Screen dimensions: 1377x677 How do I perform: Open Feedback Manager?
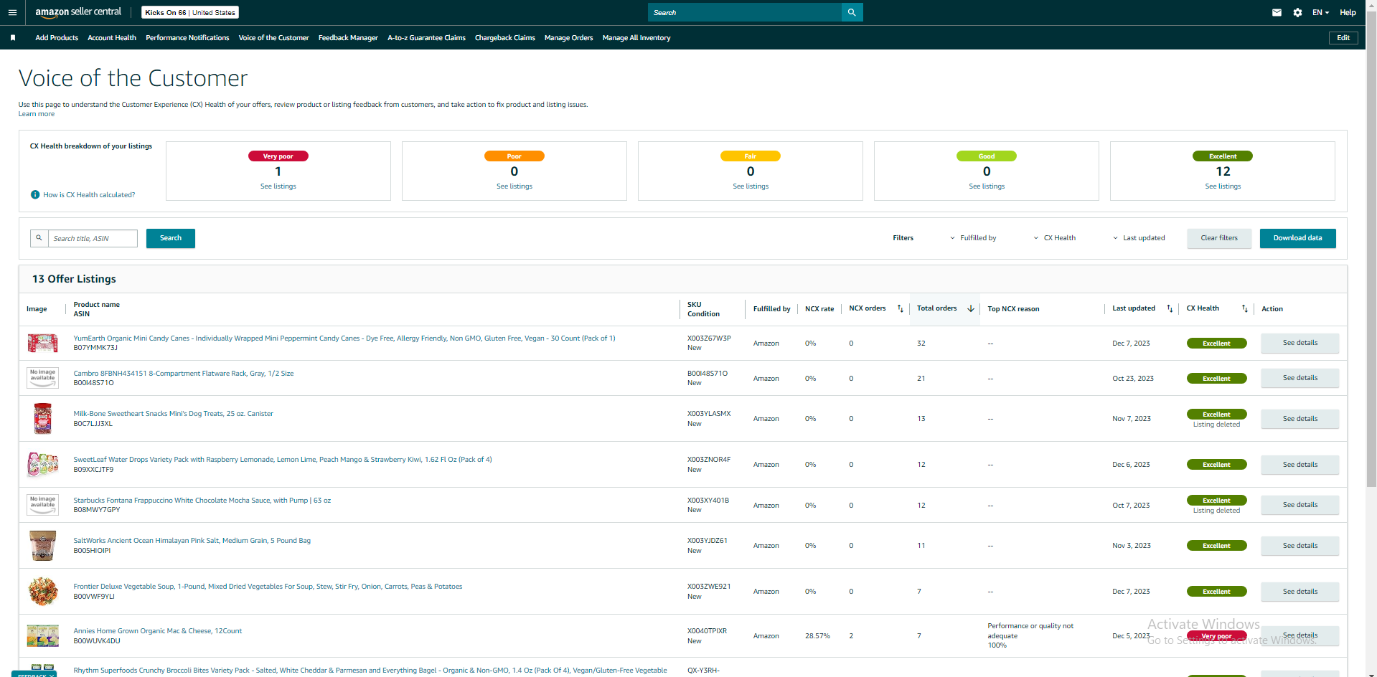click(348, 38)
